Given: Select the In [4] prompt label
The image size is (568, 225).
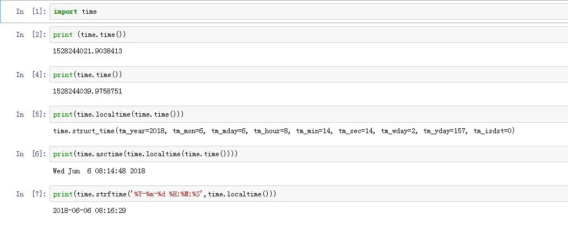Looking at the screenshot, I should click(x=31, y=74).
